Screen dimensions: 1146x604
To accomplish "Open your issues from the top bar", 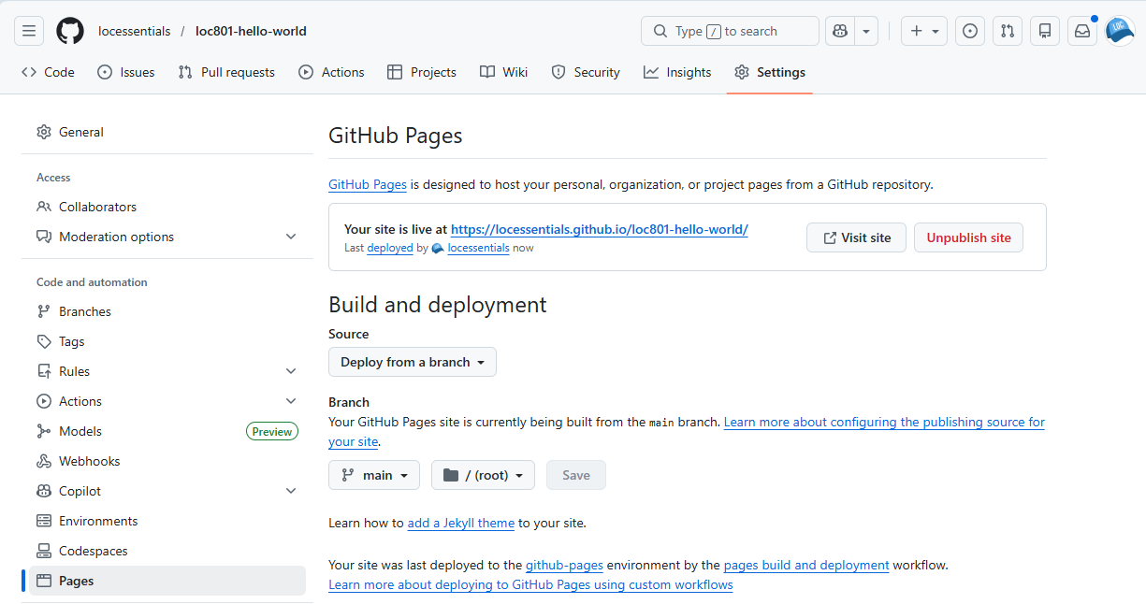I will point(969,30).
